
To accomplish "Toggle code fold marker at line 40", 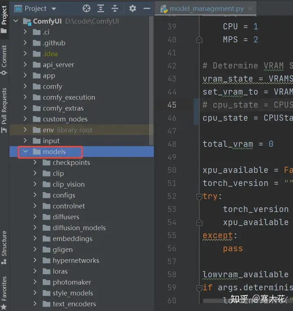I will tap(199, 40).
